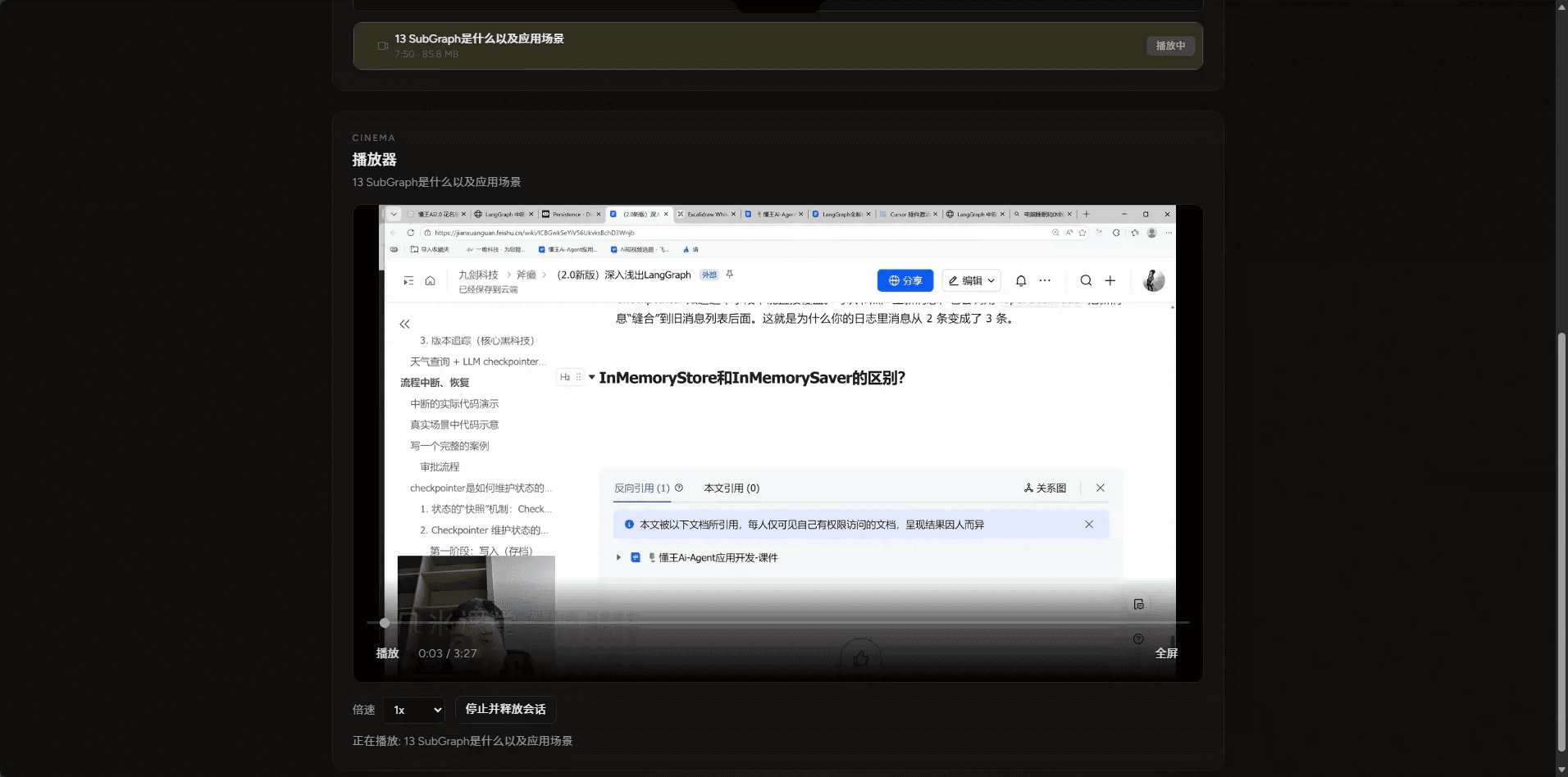Click the 导入收藏夹 bookmark
Viewport: 1568px width, 777px height.
[430, 249]
